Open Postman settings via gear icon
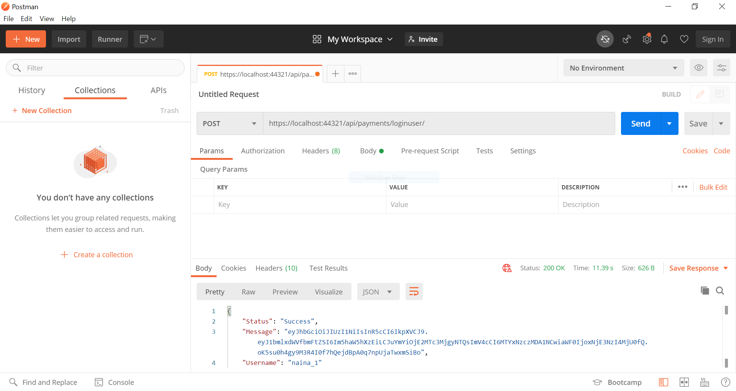Screen dimensions: 736x391 [647, 39]
